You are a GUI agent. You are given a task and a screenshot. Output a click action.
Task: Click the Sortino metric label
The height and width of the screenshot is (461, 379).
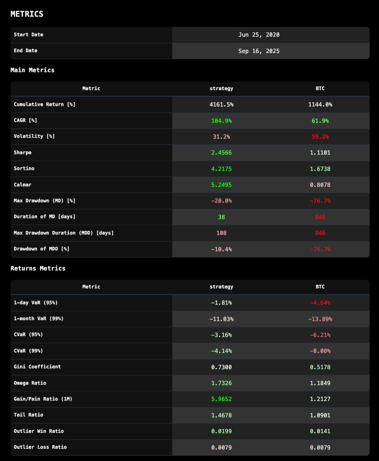[24, 169]
